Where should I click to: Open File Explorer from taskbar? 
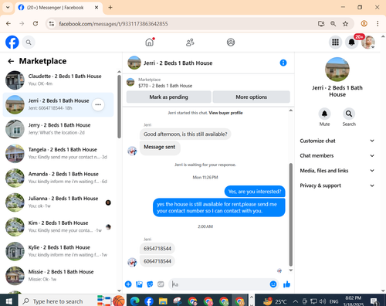coord(163,301)
